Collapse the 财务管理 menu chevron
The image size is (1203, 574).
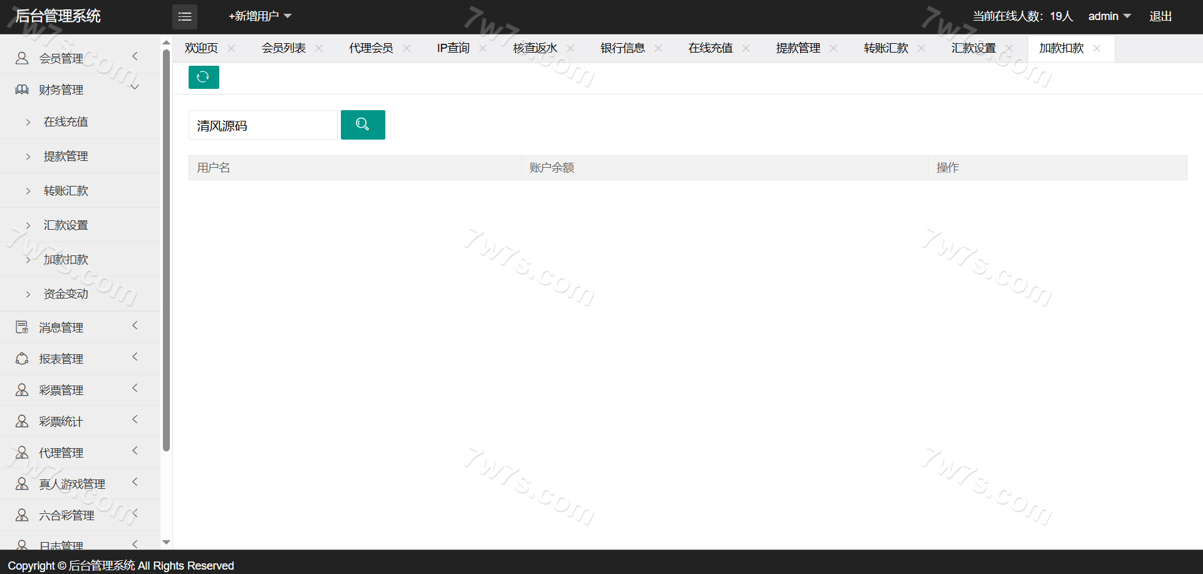tap(135, 88)
